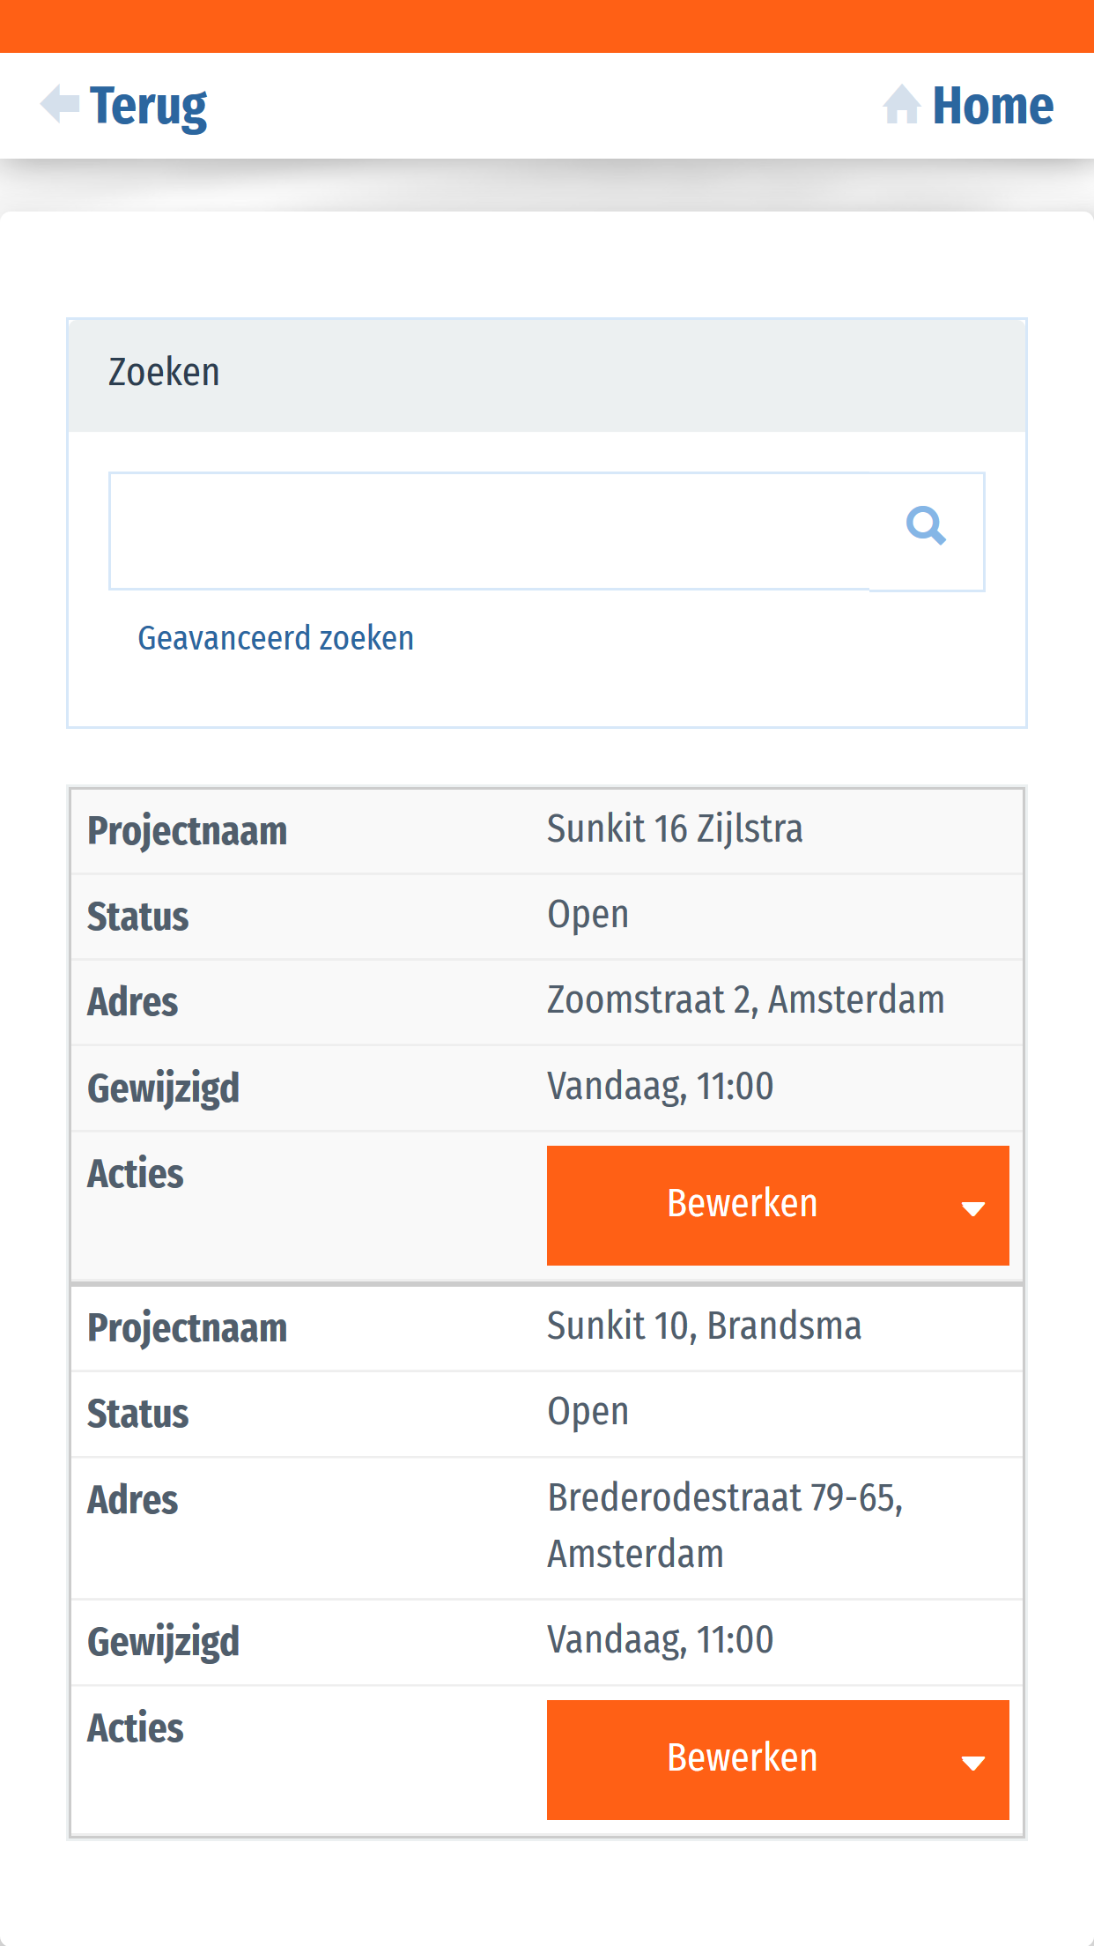Click the Zoeken panel header
1094x1946 pixels.
pos(547,374)
